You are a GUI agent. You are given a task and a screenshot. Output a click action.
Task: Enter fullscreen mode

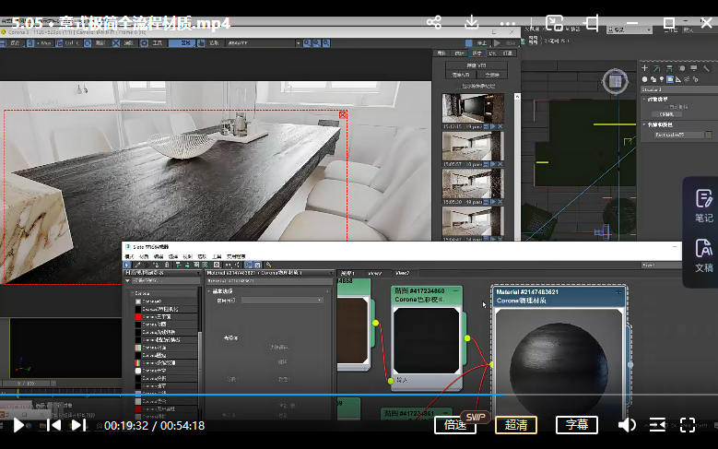point(688,425)
